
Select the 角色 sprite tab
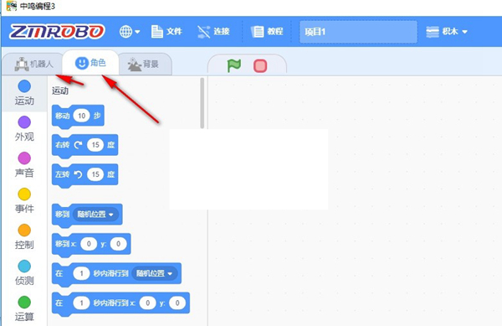pyautogui.click(x=90, y=63)
